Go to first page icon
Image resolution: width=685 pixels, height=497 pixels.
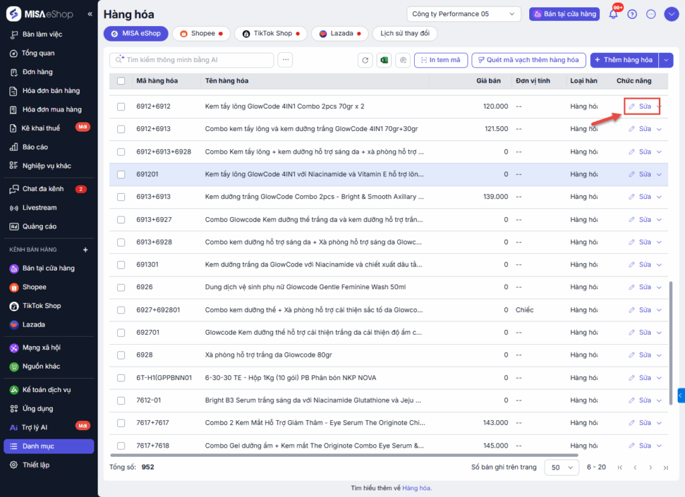point(620,468)
